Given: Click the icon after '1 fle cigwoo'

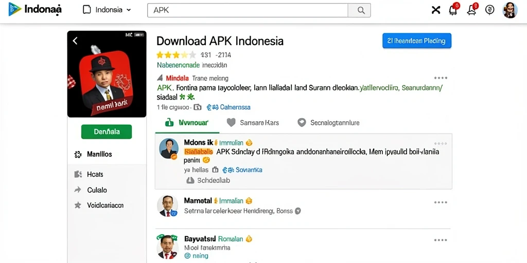Looking at the screenshot, I should click(x=198, y=107).
